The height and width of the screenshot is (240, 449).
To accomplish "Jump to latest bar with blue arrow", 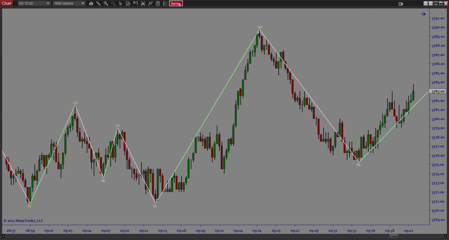I will click(423, 14).
